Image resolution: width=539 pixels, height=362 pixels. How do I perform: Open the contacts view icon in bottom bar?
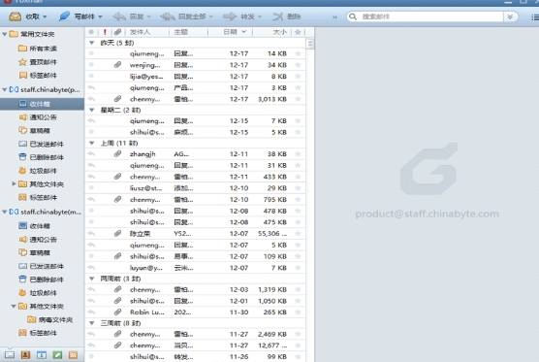[x=25, y=355]
